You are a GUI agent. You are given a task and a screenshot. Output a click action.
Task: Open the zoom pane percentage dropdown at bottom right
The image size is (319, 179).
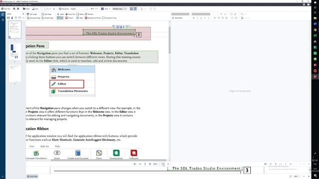click(297, 177)
